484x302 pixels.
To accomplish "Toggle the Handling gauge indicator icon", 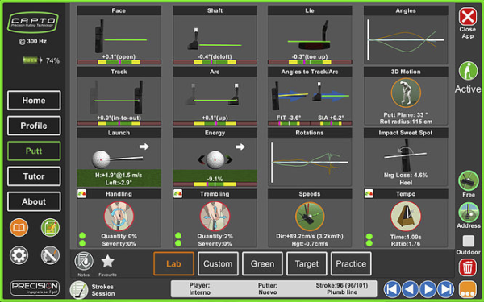I will [x=81, y=193].
